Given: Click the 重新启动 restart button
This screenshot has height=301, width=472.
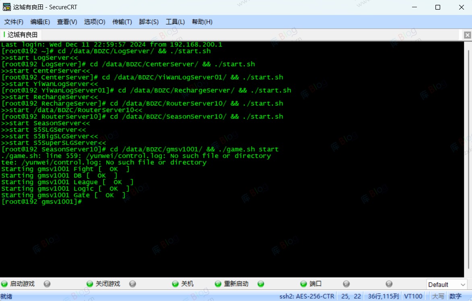Looking at the screenshot, I should click(232, 284).
